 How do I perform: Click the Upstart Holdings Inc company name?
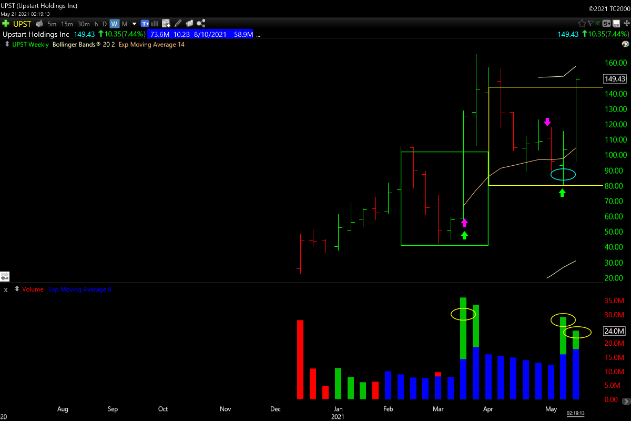[36, 34]
